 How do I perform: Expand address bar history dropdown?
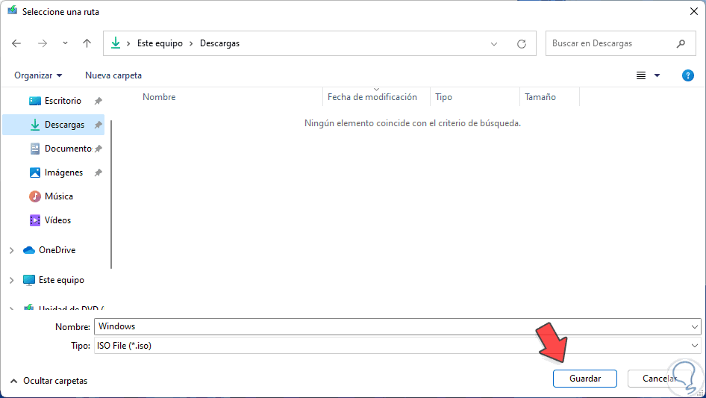tap(494, 44)
